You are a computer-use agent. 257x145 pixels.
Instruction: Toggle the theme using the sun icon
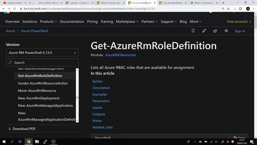point(226,31)
